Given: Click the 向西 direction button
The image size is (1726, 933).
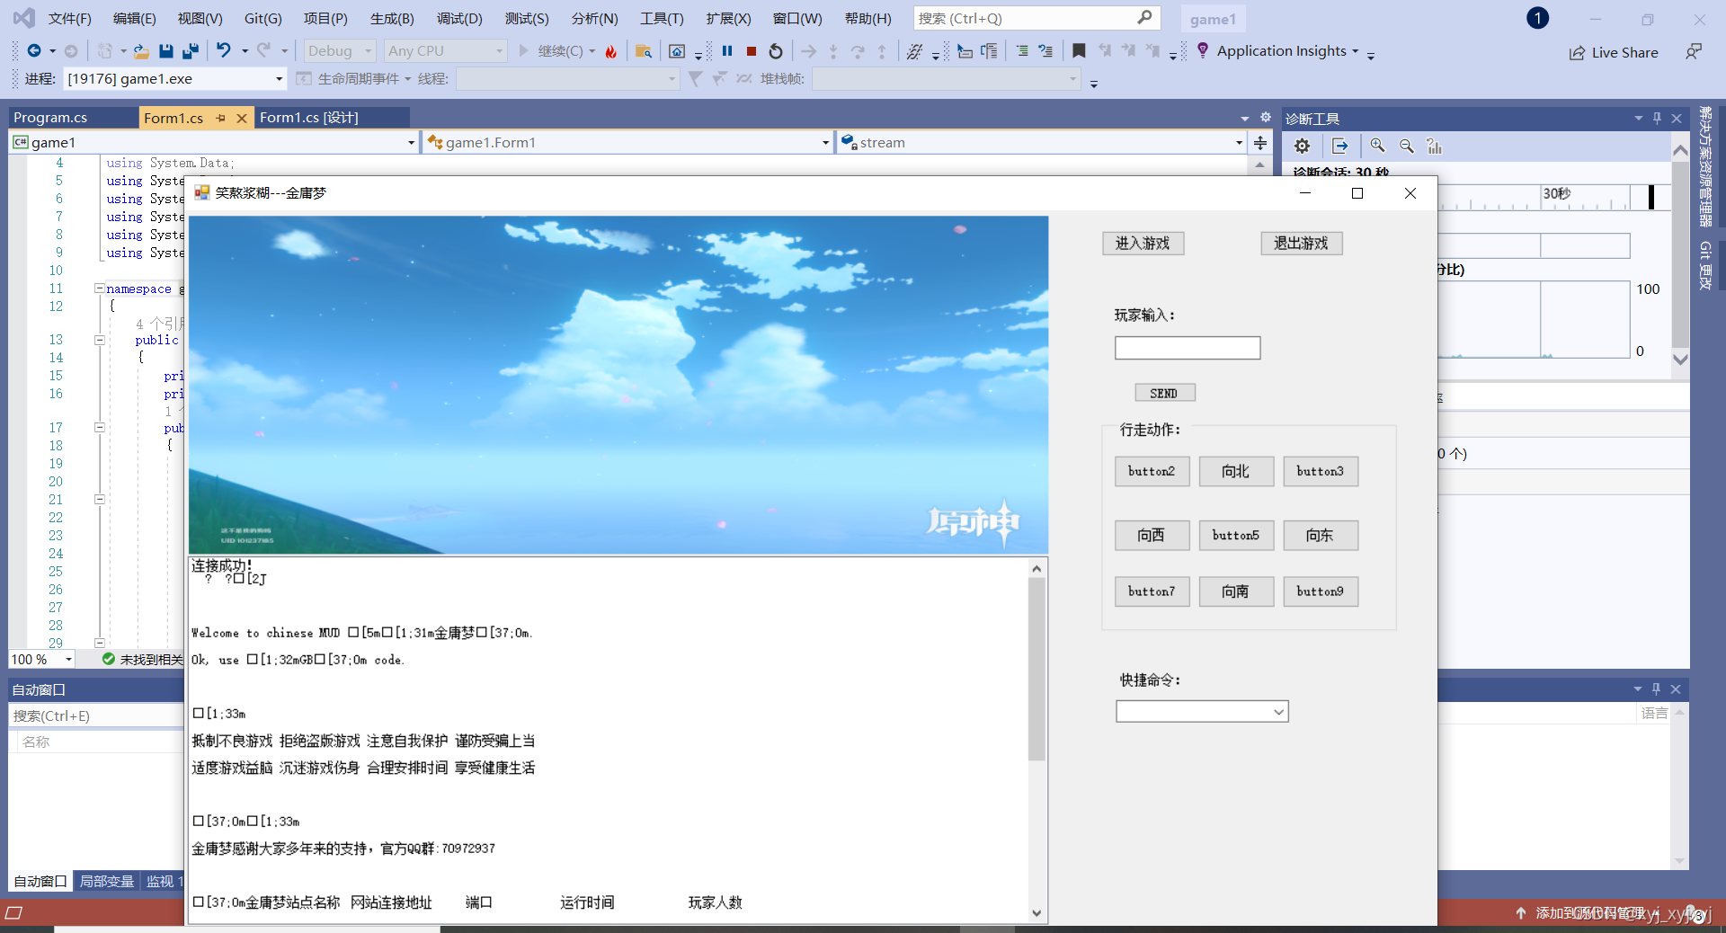Looking at the screenshot, I should coord(1152,536).
